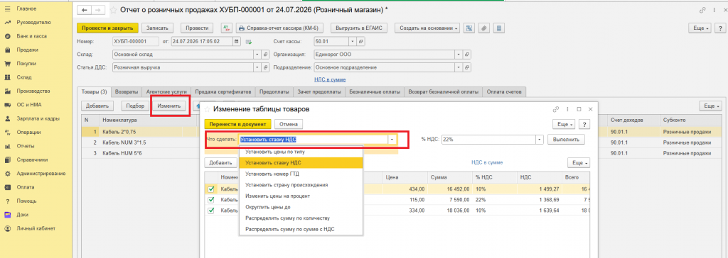Switch to the Оплата счетов tab
The width and height of the screenshot is (728, 258).
504,91
